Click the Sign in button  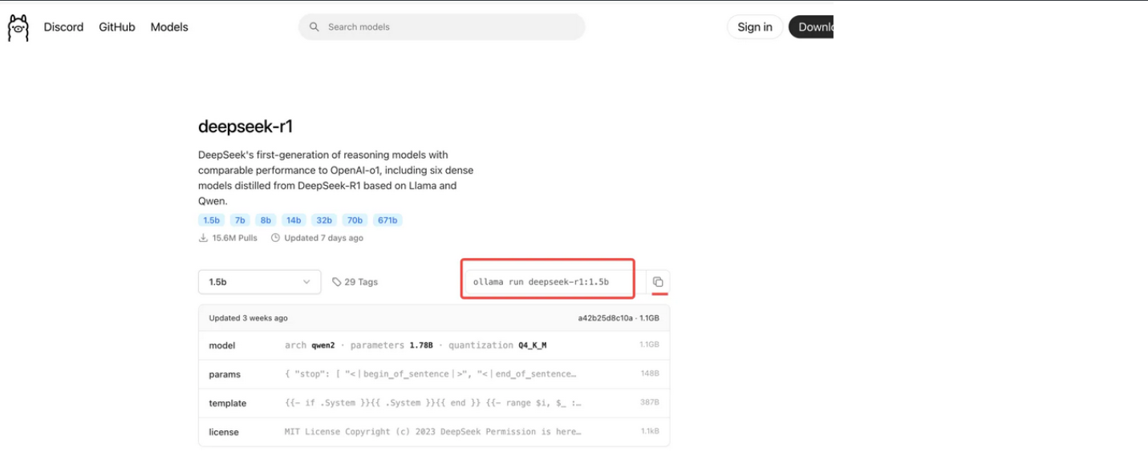pyautogui.click(x=755, y=27)
